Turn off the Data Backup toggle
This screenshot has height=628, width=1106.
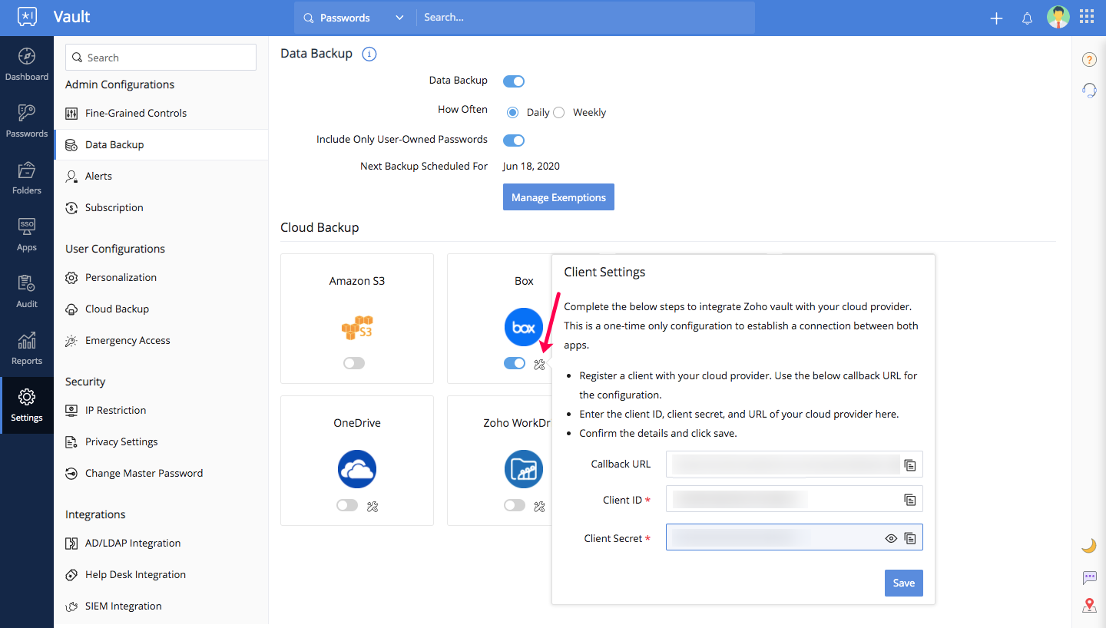[x=514, y=81]
